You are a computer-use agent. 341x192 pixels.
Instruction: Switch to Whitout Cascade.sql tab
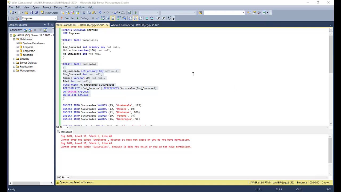tap(135, 25)
